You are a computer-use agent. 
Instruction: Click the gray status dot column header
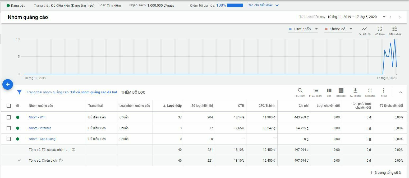[x=18, y=106]
